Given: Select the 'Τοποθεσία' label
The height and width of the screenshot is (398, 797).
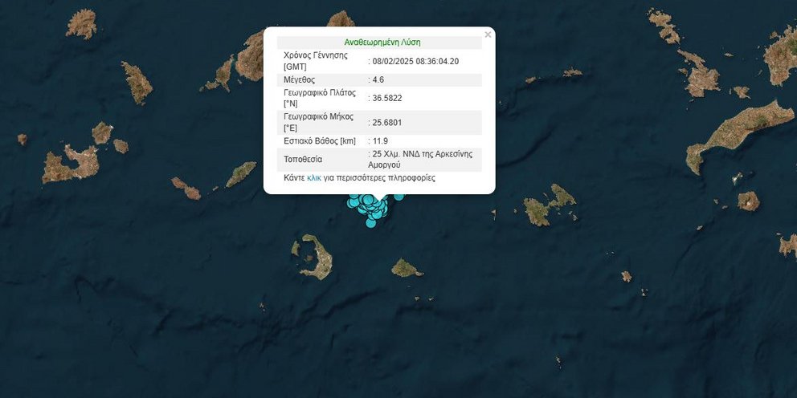Looking at the screenshot, I should 303,159.
